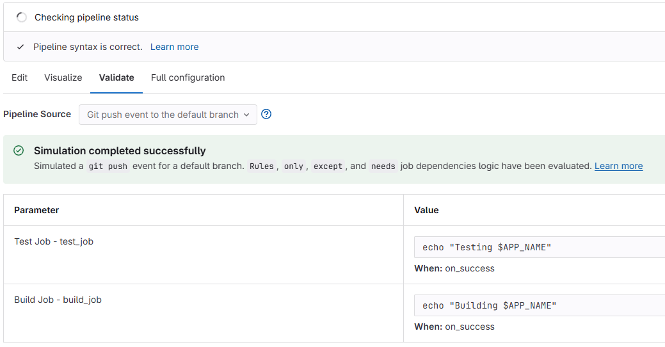The image size is (665, 347).
Task: Click the Checking pipeline status text
Action: [x=86, y=17]
